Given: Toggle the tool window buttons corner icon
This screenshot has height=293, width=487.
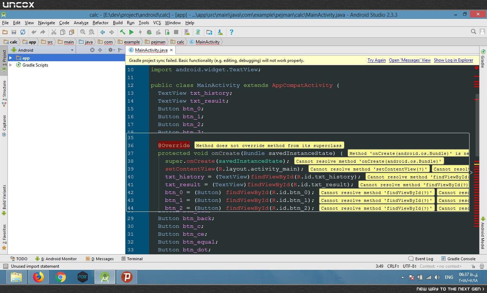Looking at the screenshot, I should 5,266.
